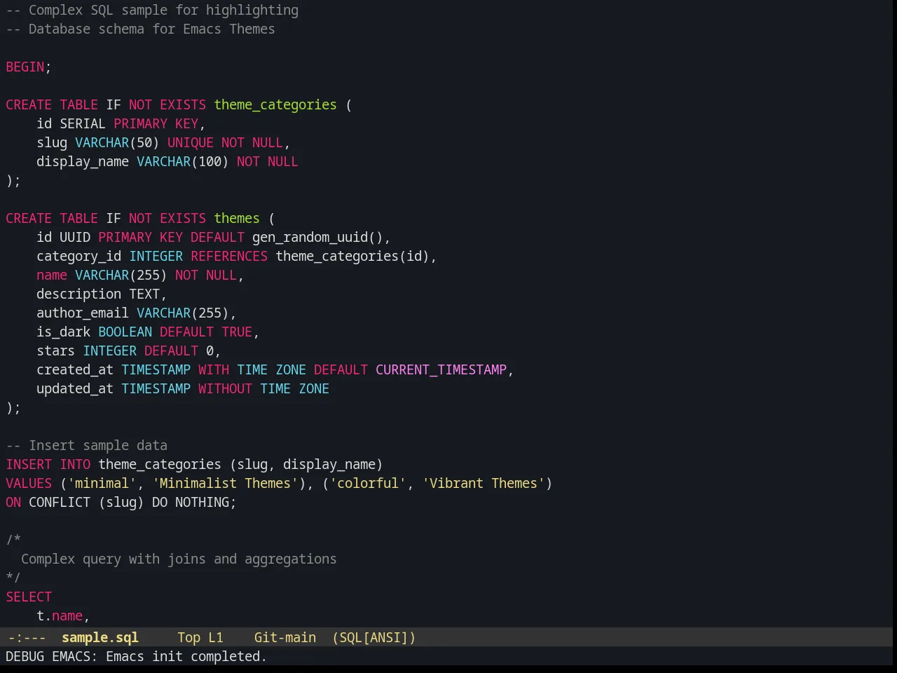Click the echo area message 'Emacs init completed.'

186,656
